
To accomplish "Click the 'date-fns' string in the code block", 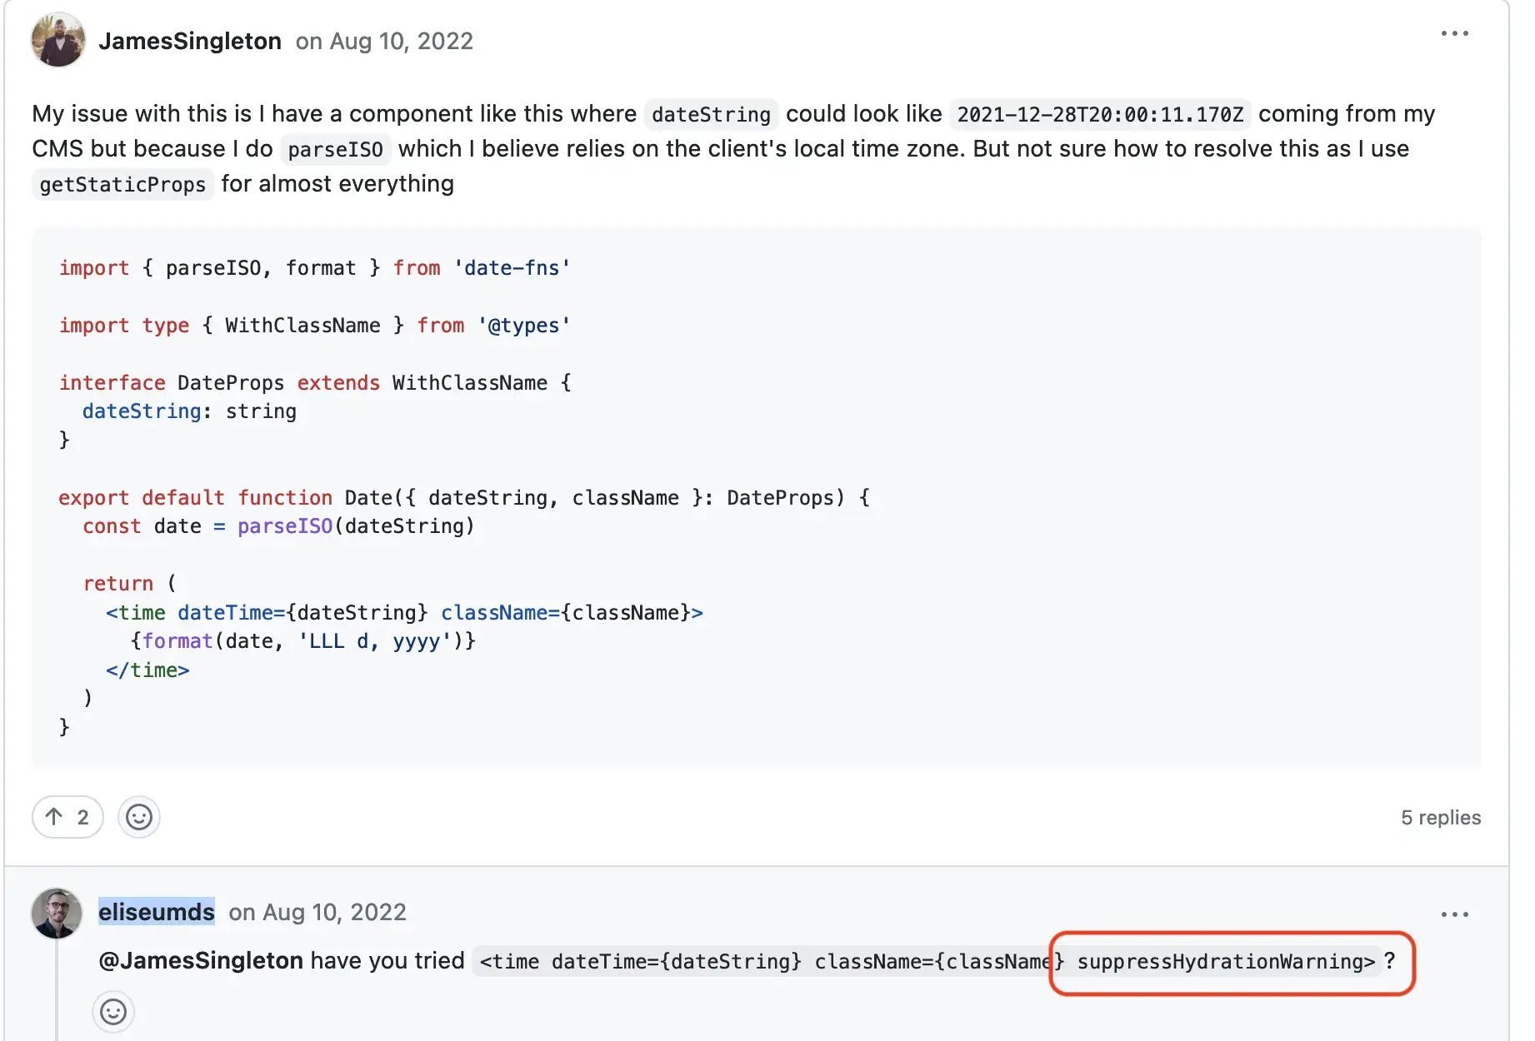I will [512, 268].
